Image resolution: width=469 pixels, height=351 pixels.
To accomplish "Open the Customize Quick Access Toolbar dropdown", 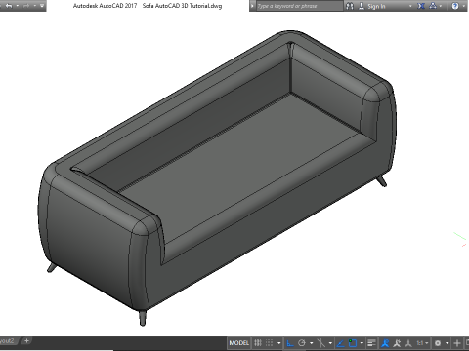I will coord(42,6).
